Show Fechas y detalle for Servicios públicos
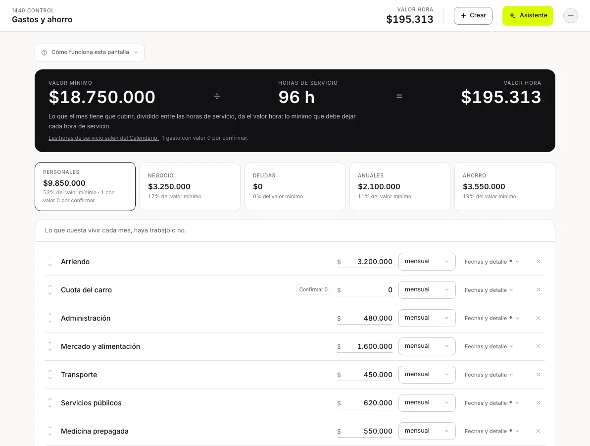 coord(492,403)
